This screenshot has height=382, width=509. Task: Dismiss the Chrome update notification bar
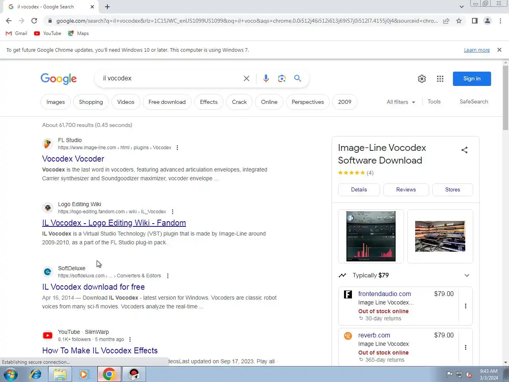[x=499, y=50]
